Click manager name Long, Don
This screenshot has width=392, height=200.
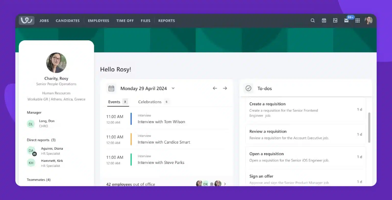[47, 121]
